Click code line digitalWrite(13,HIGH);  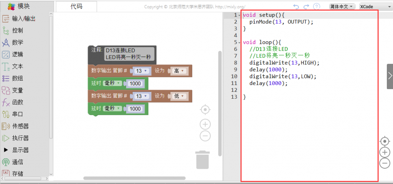[x=284, y=63]
